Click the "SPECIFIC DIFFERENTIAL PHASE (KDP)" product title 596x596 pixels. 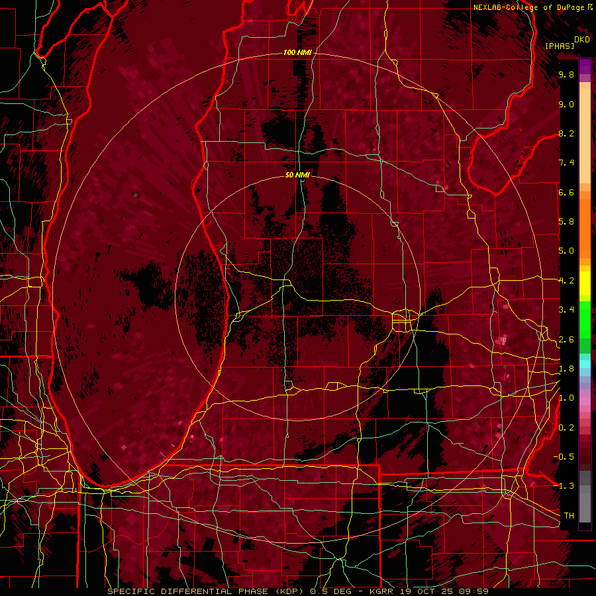coord(207,591)
